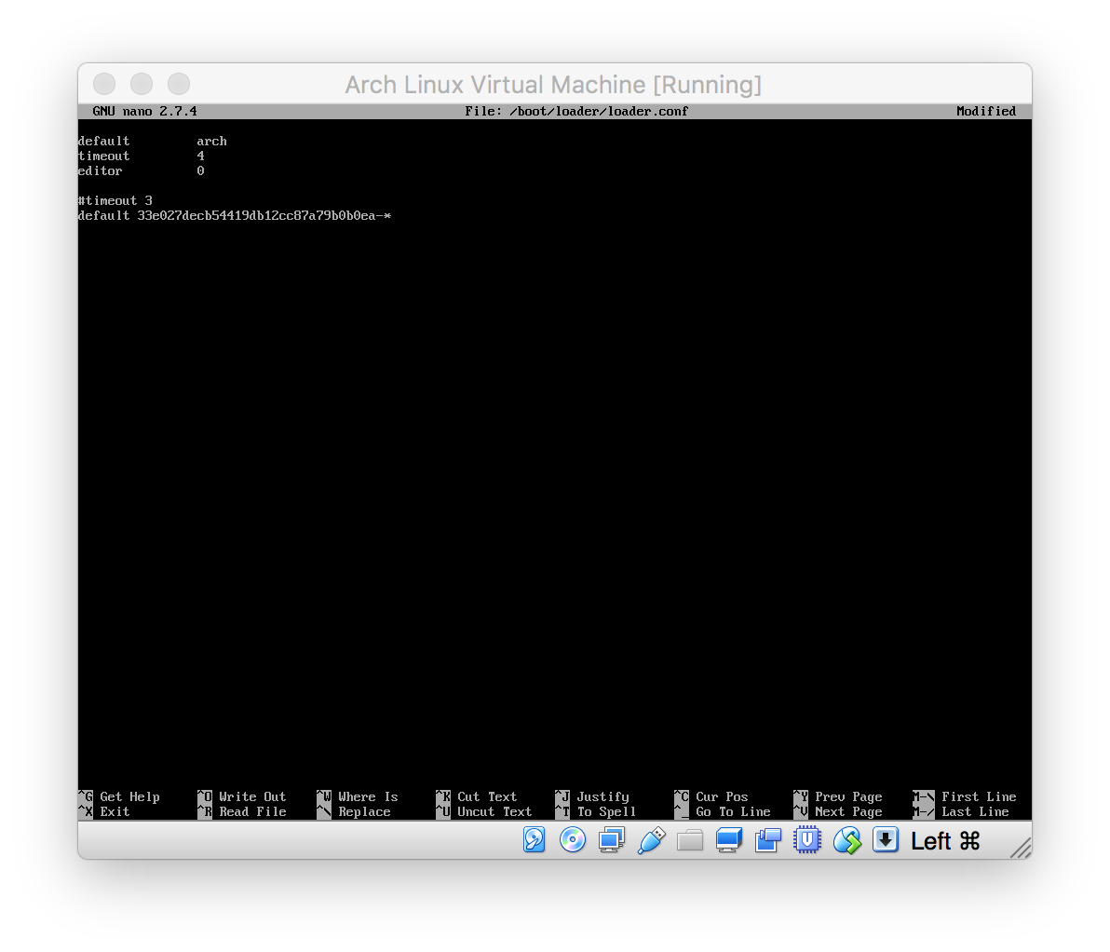Click the ^O Write Out shortcut
The height and width of the screenshot is (952, 1110).
241,796
